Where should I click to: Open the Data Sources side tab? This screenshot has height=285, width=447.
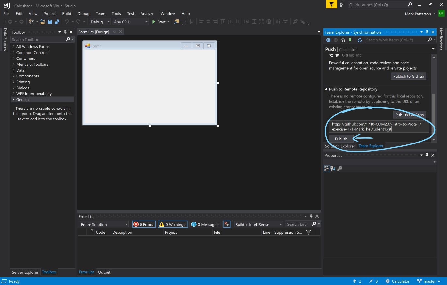[5, 40]
